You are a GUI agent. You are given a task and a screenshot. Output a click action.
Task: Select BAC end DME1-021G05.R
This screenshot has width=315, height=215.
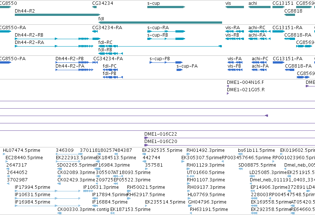coord(246,90)
